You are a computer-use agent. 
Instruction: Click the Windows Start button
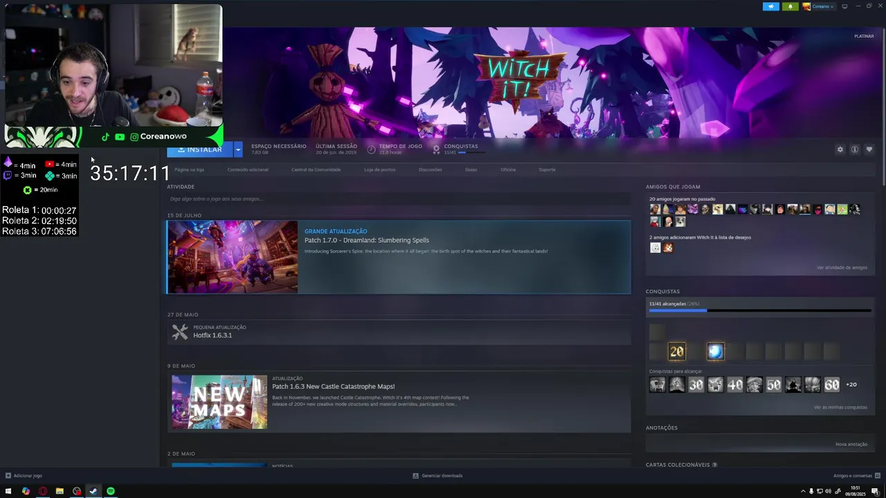pyautogui.click(x=8, y=491)
